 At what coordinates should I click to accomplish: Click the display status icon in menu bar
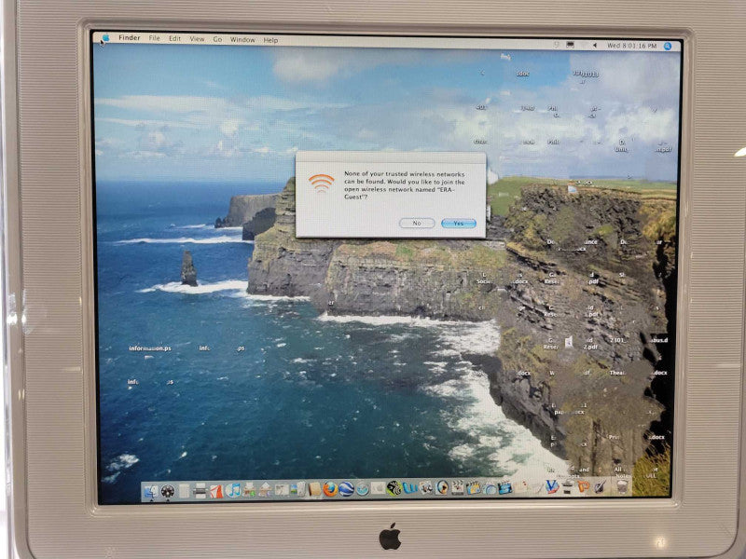point(570,45)
